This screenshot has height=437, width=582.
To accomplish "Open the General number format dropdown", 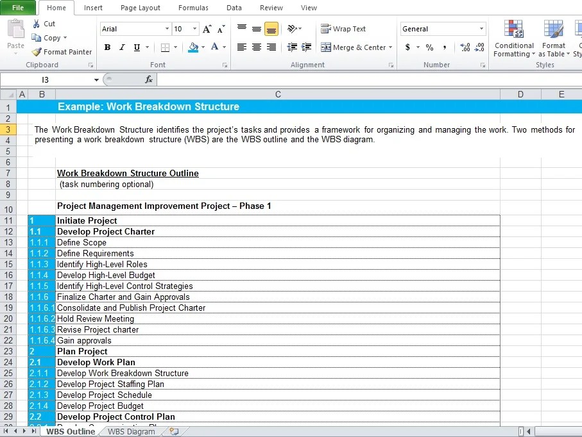I will coord(481,29).
